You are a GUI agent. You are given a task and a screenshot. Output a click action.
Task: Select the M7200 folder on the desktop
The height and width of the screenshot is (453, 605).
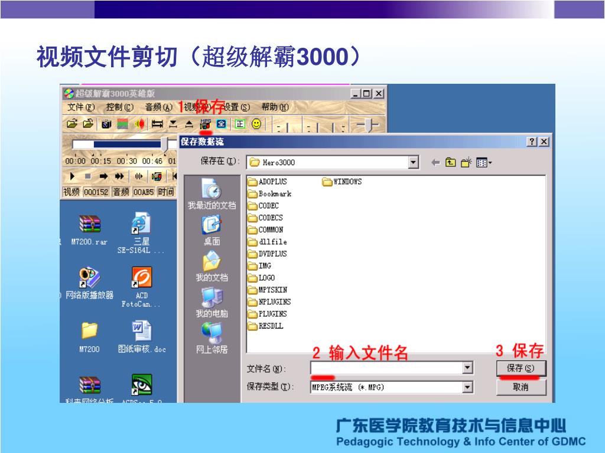tap(90, 337)
